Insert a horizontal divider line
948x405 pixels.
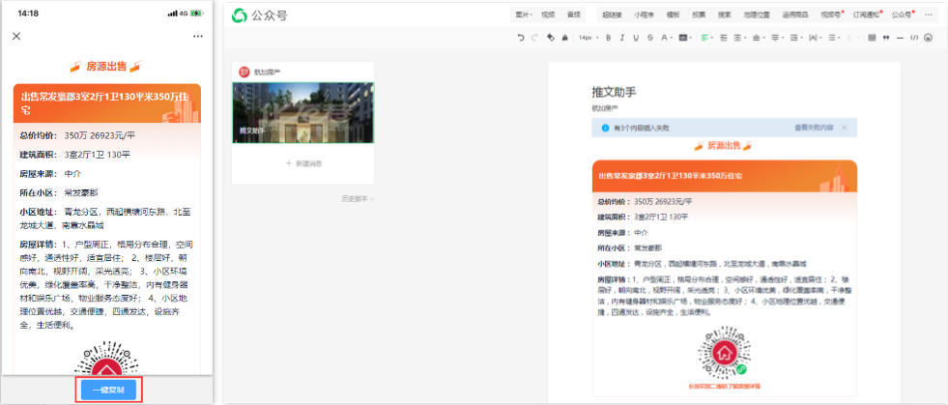click(x=901, y=38)
